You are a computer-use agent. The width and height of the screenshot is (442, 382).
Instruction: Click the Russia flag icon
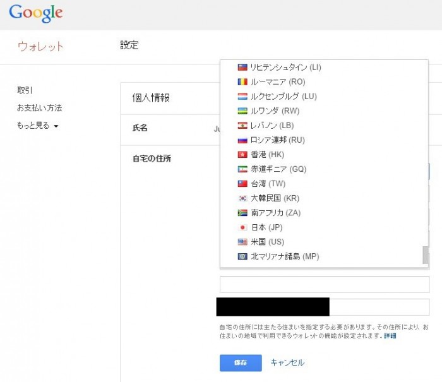242,140
